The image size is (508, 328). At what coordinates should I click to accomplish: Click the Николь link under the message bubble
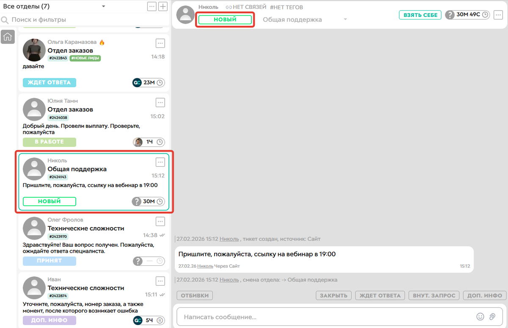click(x=205, y=266)
